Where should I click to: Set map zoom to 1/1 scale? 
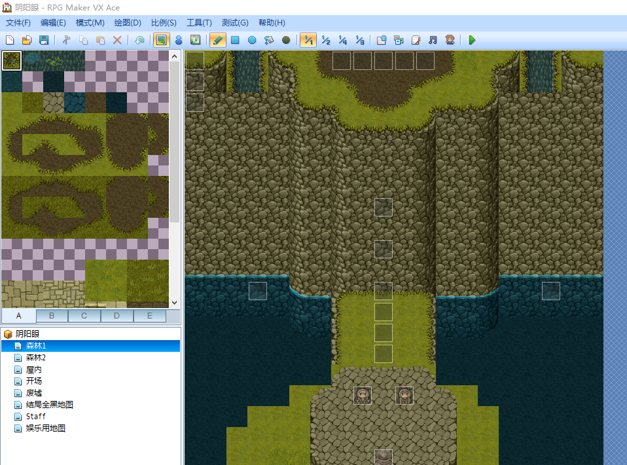[x=308, y=40]
